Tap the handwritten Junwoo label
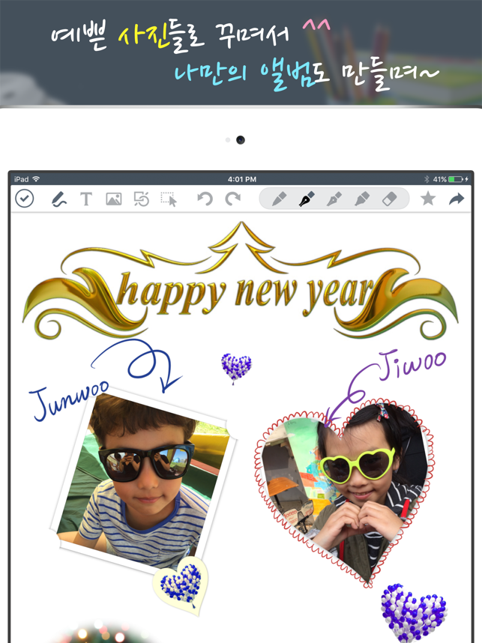This screenshot has width=482, height=643. click(x=69, y=400)
